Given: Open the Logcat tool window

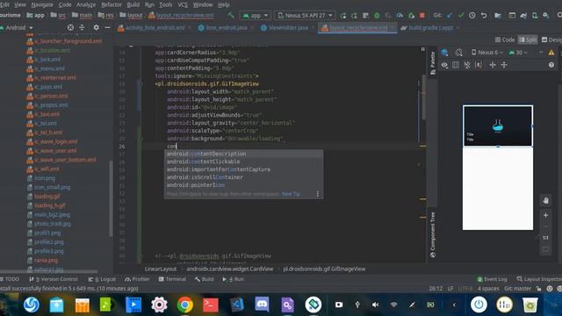Looking at the screenshot, I should [x=102, y=279].
